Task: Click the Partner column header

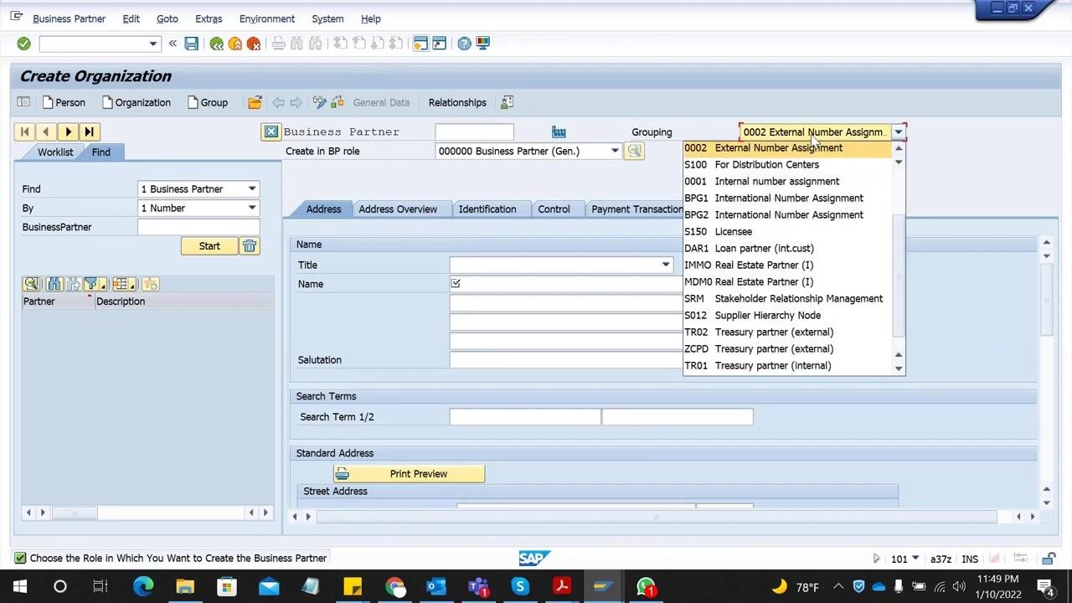Action: (x=58, y=301)
